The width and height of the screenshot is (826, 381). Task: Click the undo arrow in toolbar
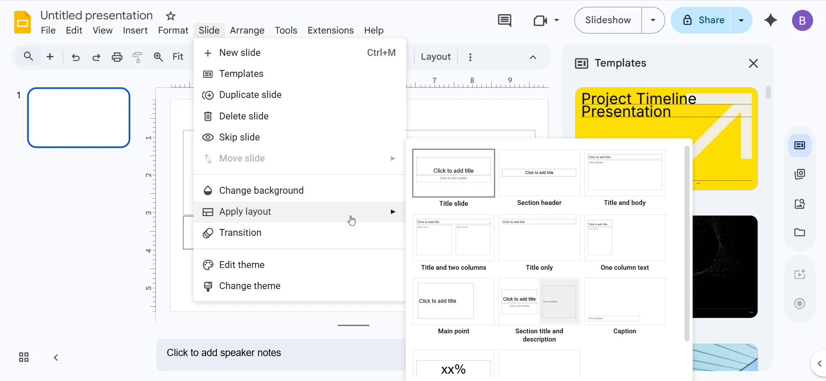(76, 57)
